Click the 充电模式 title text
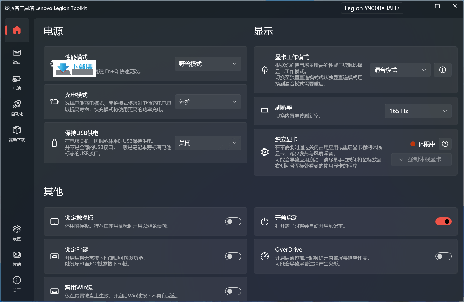 click(x=76, y=95)
